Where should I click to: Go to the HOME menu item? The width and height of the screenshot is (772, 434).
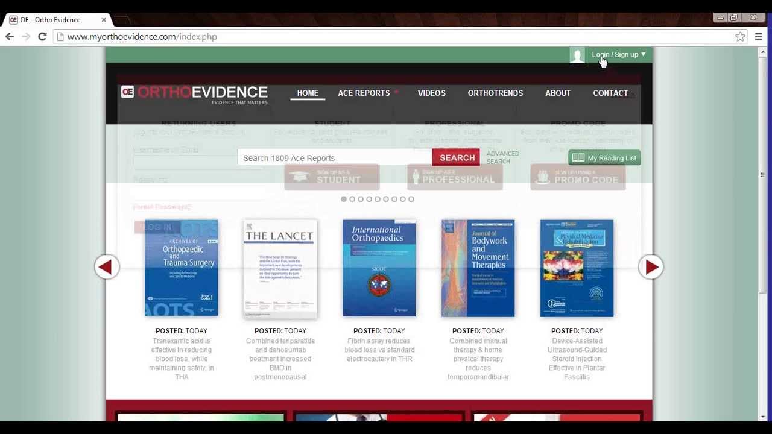308,93
